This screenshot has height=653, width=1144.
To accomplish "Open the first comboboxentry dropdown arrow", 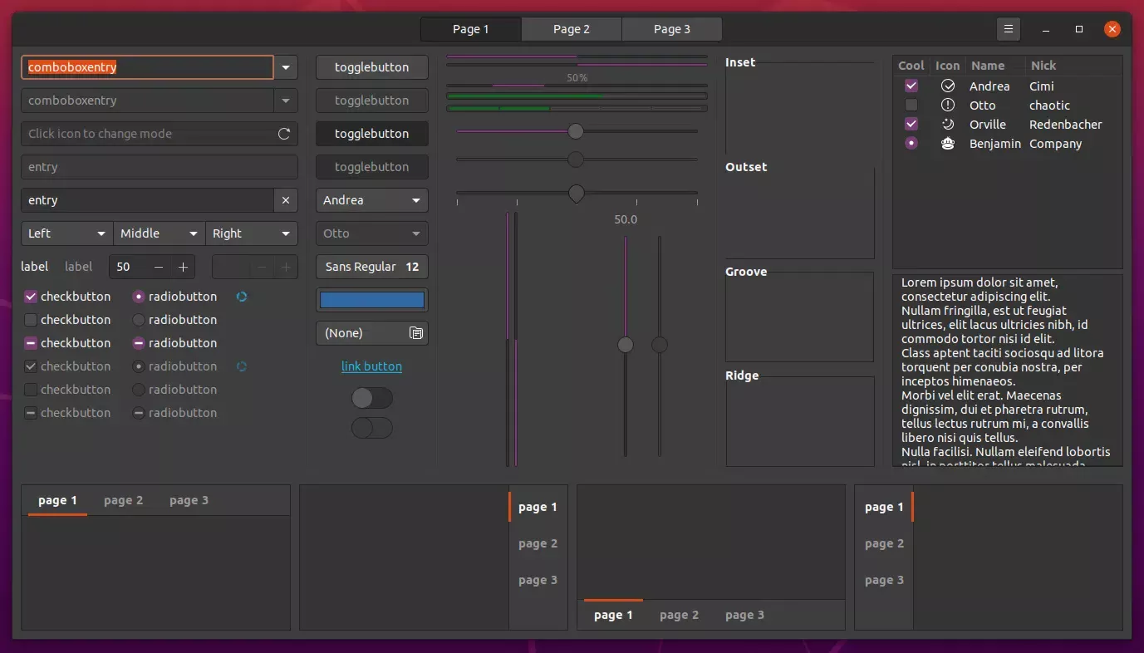I will 286,67.
